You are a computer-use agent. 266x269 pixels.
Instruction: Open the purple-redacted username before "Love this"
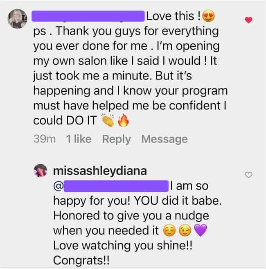pos(88,16)
